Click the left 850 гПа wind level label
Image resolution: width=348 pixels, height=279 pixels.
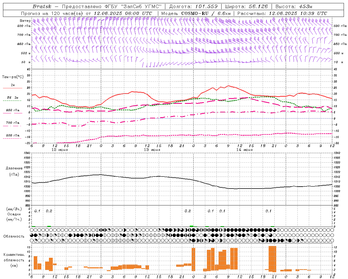(x=24, y=44)
